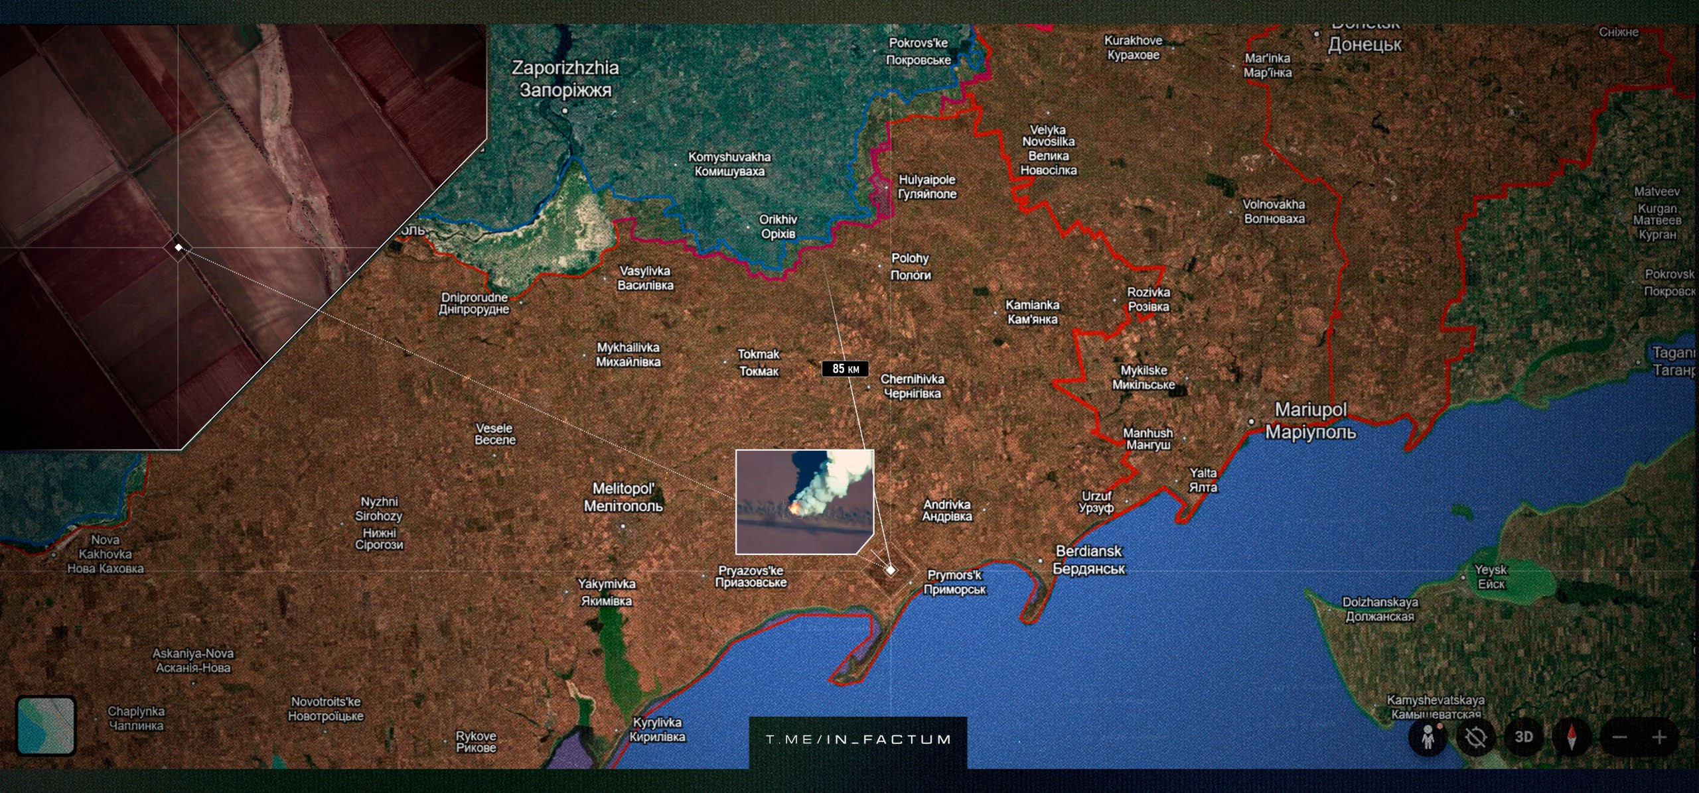Click the Nova Kakhovka town dot
The width and height of the screenshot is (1699, 793).
coord(54,554)
